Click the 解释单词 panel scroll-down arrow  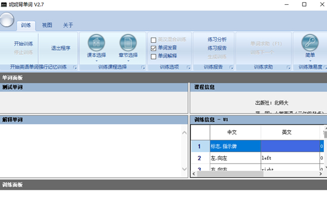pos(184,169)
